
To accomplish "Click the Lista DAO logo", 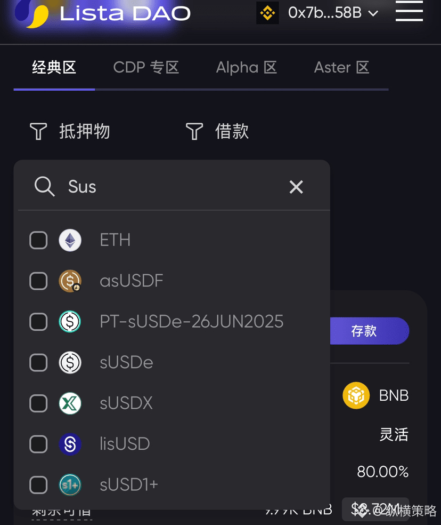I will [32, 13].
